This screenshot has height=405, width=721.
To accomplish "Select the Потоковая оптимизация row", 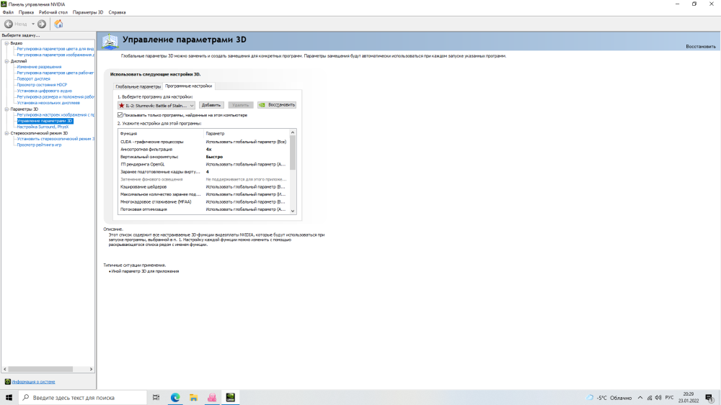I will point(204,209).
